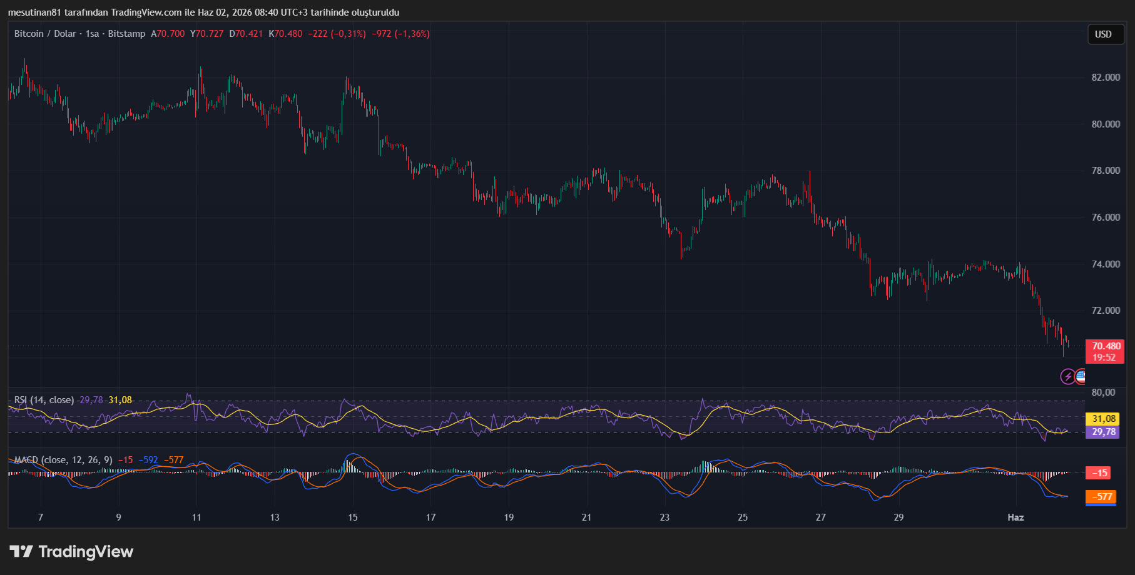The height and width of the screenshot is (575, 1135).
Task: Click the high value Y70.727 in header
Action: pyautogui.click(x=206, y=34)
